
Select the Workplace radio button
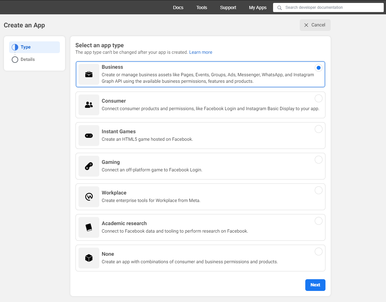[319, 190]
